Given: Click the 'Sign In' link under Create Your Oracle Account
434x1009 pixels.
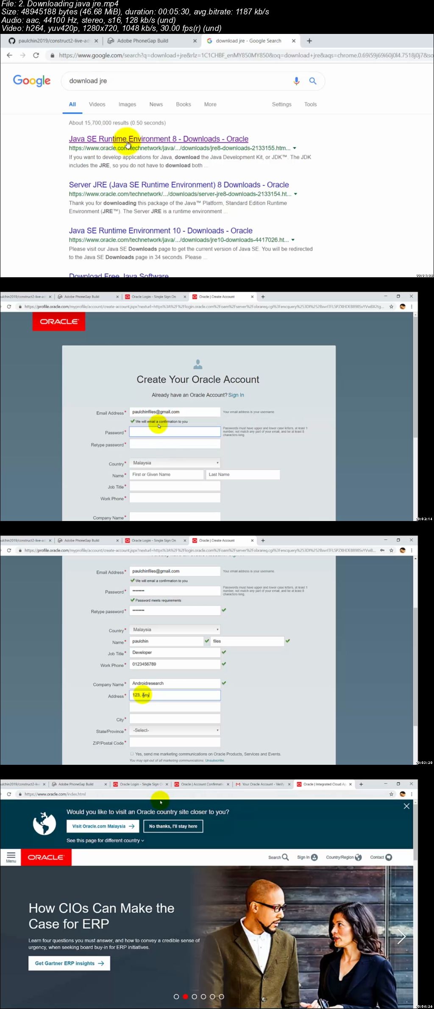Looking at the screenshot, I should (x=236, y=395).
